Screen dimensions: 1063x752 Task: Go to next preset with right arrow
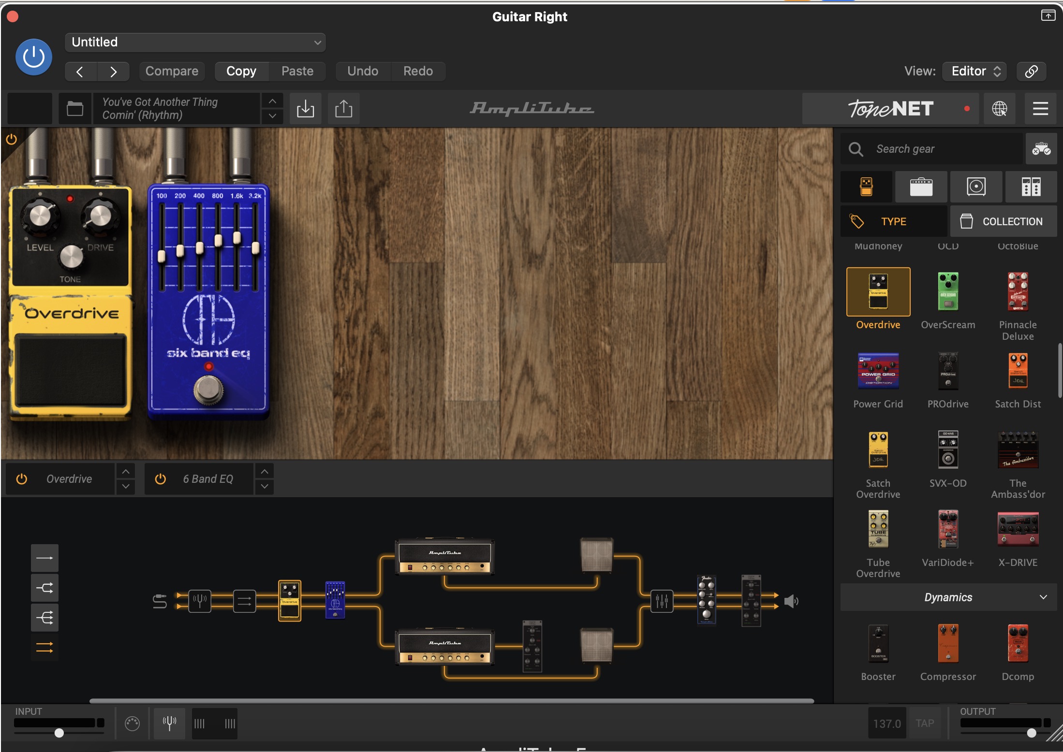pyautogui.click(x=113, y=72)
